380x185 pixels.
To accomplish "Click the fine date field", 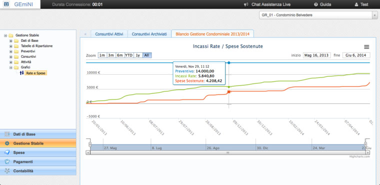I will pos(356,55).
